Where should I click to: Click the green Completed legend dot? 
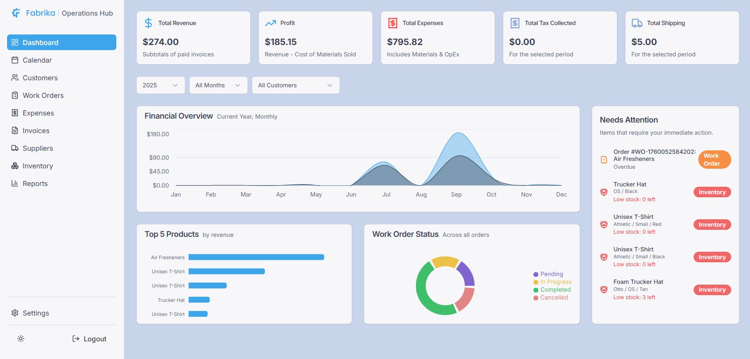click(x=535, y=290)
